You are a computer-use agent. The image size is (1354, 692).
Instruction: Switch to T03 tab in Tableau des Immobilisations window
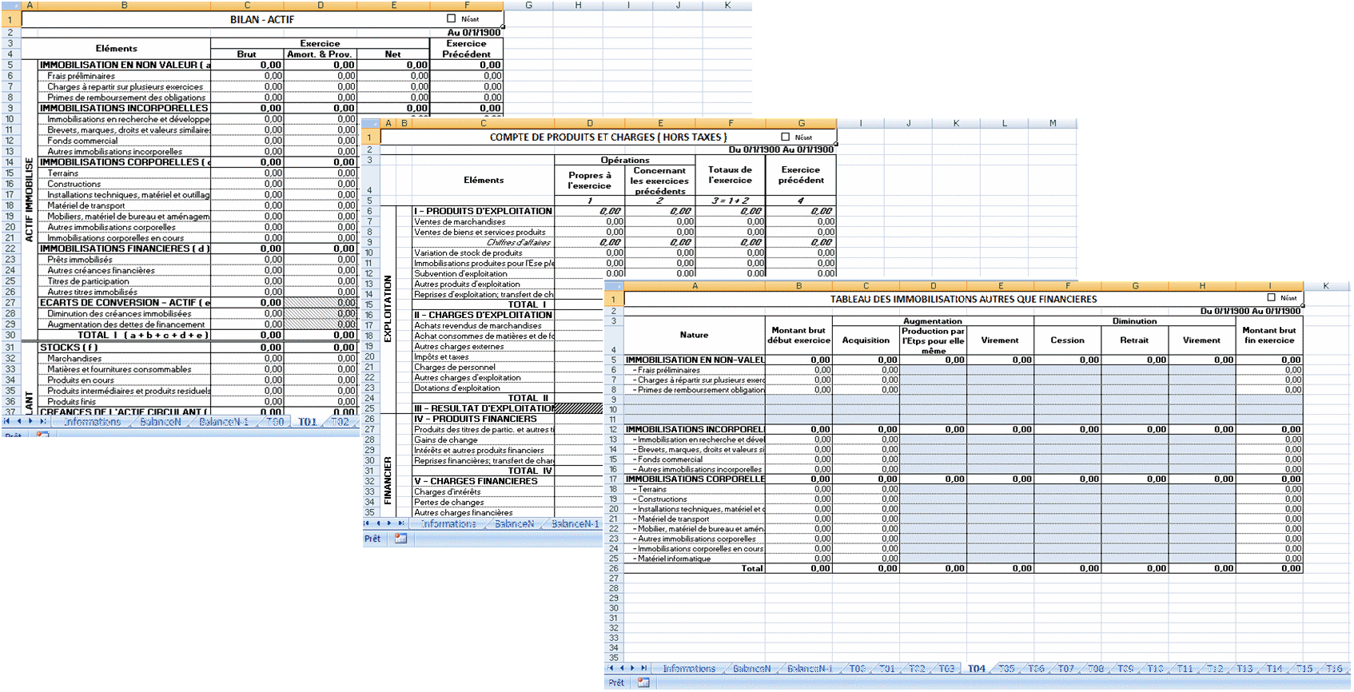pos(946,669)
